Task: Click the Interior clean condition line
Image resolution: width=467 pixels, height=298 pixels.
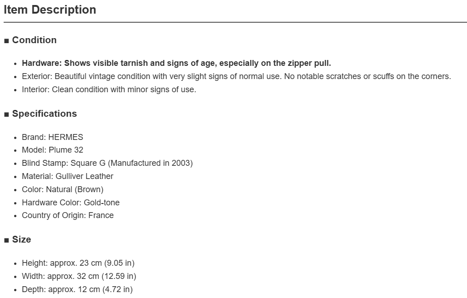Action: (x=109, y=89)
